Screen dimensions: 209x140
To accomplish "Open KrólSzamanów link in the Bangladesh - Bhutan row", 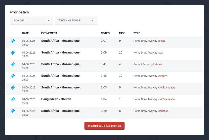I will pos(166,99).
